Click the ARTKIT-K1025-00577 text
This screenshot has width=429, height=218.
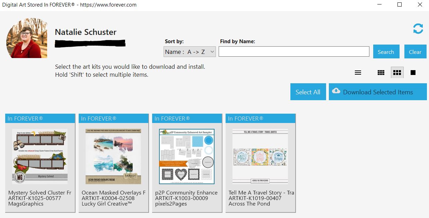pyautogui.click(x=35, y=198)
